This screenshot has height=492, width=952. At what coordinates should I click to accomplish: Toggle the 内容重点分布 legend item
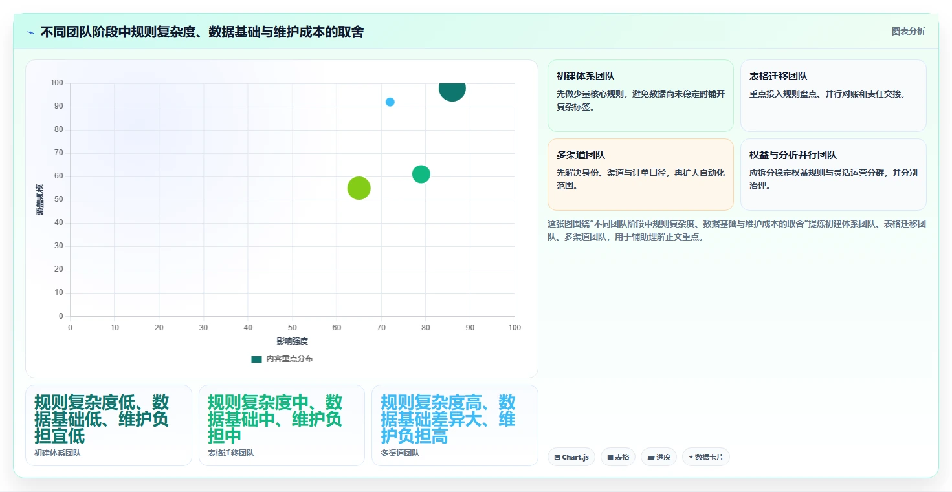click(x=282, y=359)
